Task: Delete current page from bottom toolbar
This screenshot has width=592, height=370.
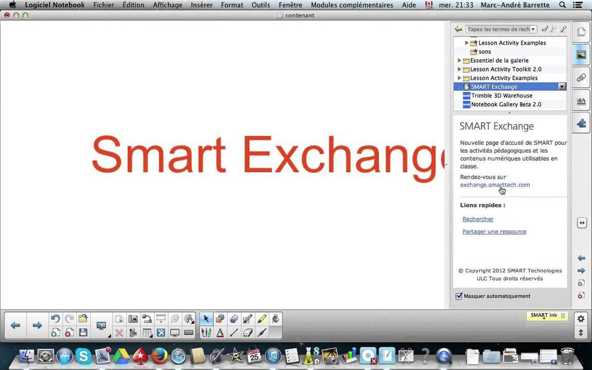Action: tap(69, 332)
